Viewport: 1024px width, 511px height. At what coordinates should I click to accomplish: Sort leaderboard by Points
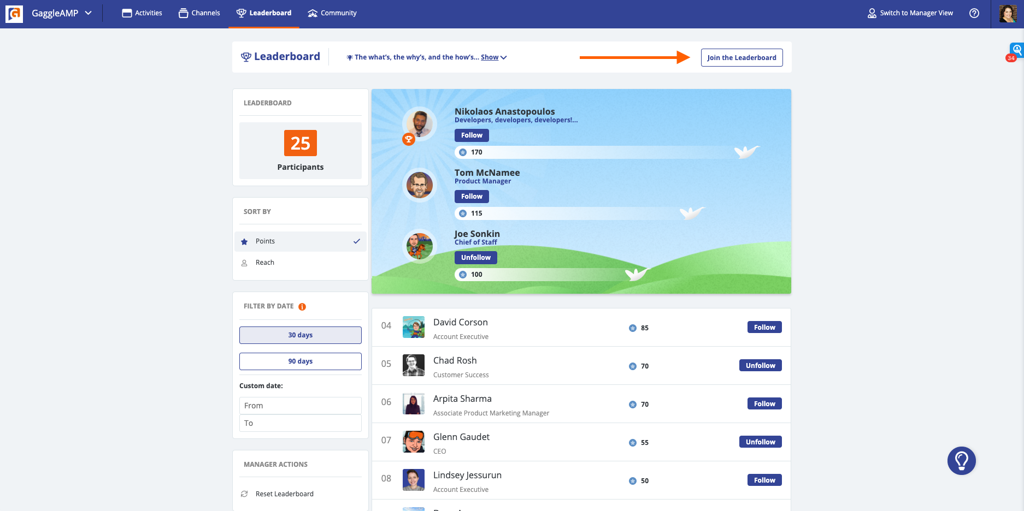[x=301, y=241]
